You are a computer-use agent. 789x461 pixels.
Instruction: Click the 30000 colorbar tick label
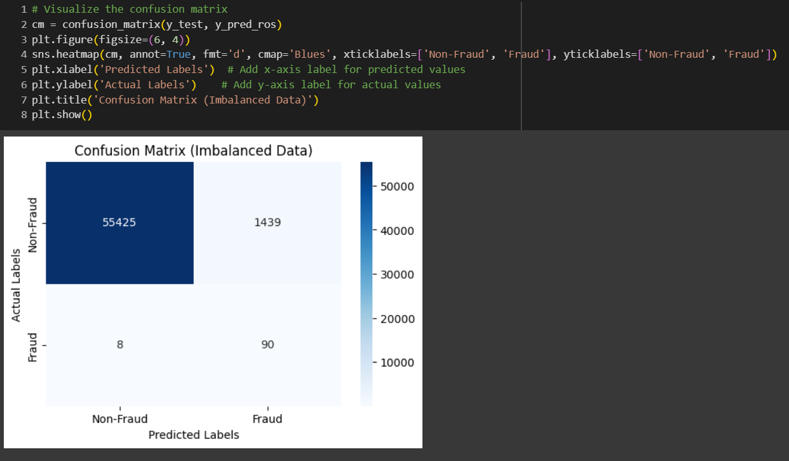tap(396, 275)
